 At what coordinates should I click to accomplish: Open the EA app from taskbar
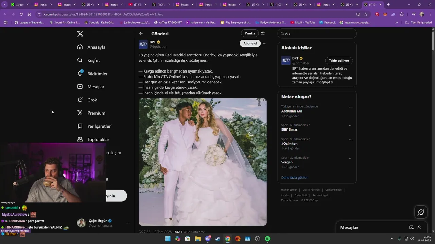pyautogui.click(x=238, y=239)
